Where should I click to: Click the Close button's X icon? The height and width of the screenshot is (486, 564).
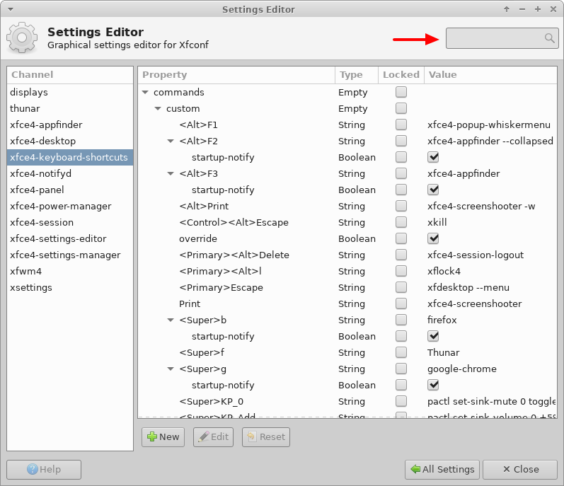click(507, 469)
